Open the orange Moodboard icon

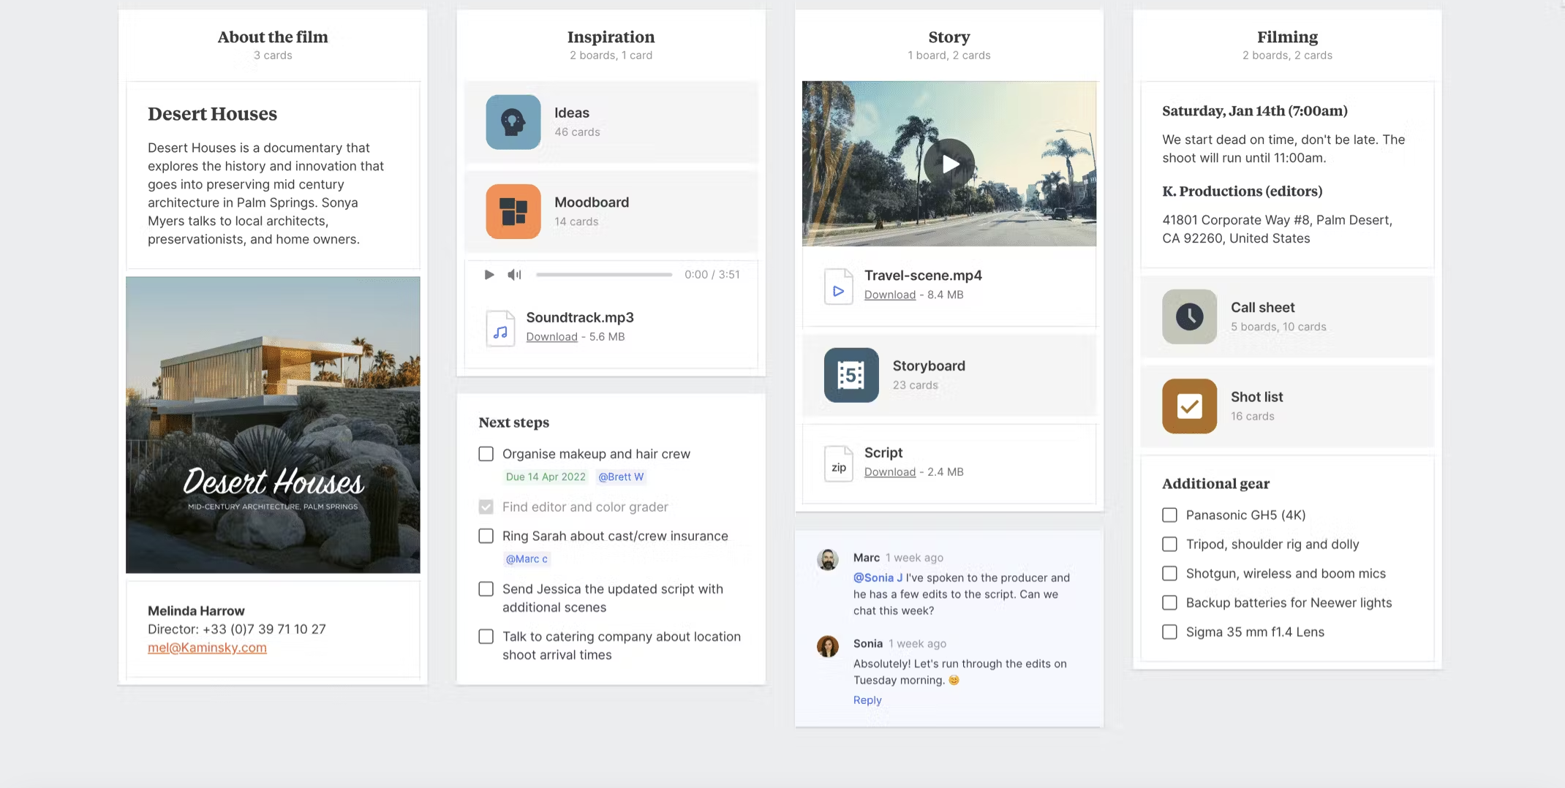(513, 211)
